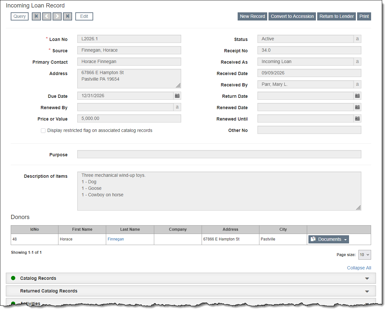Click the green dot beside Catalog Records
Screen dimensions: 387x311
13,278
